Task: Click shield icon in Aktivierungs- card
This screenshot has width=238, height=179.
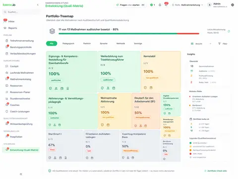Action: click(x=50, y=125)
